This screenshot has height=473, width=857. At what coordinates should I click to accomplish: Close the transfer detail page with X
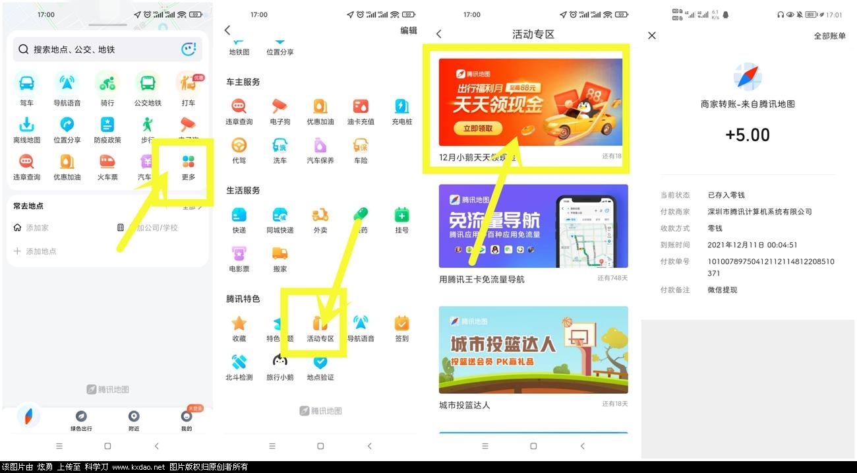click(x=652, y=36)
